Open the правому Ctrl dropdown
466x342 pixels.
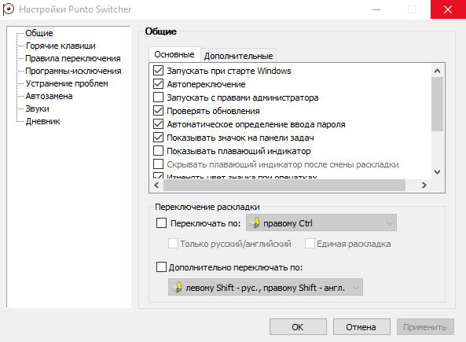(x=321, y=222)
